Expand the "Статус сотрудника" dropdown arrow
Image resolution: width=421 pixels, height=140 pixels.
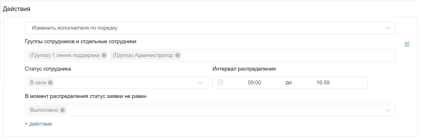(200, 83)
